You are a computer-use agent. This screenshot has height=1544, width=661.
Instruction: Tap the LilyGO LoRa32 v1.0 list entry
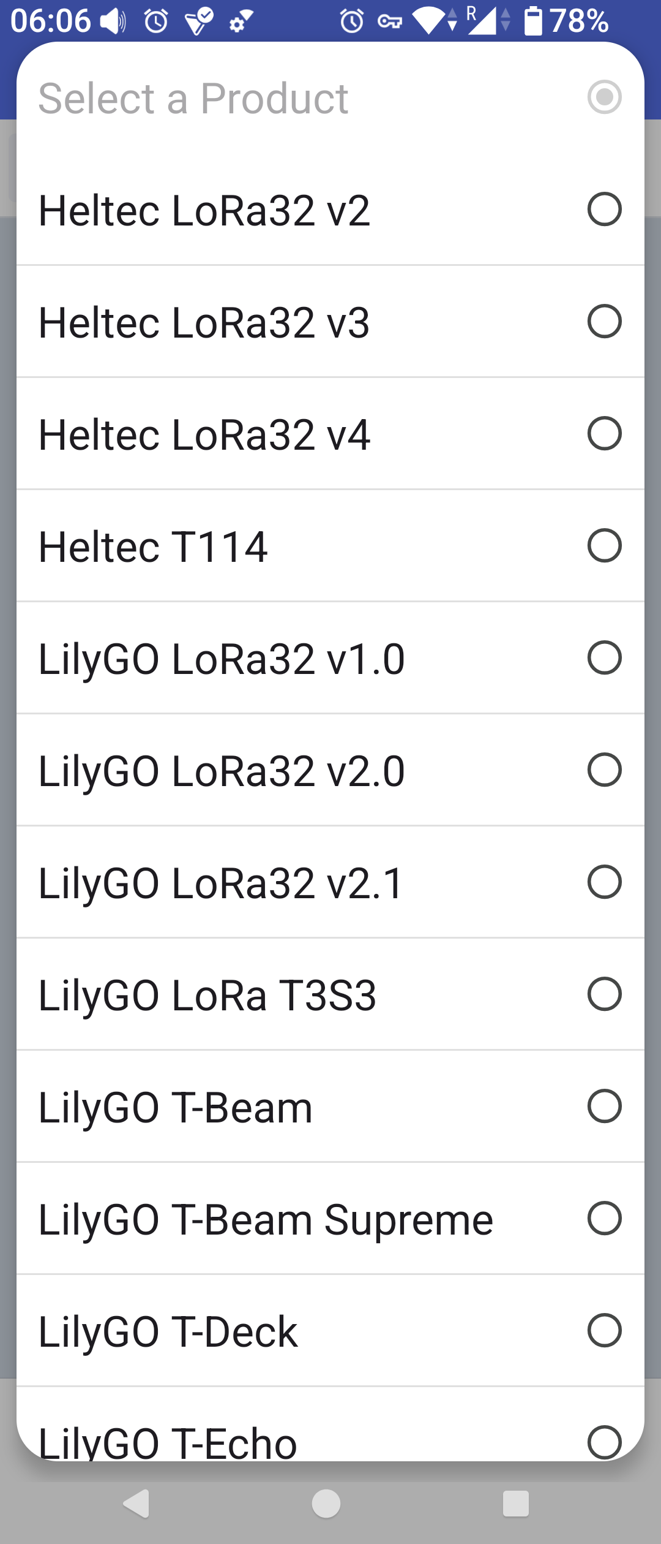330,659
